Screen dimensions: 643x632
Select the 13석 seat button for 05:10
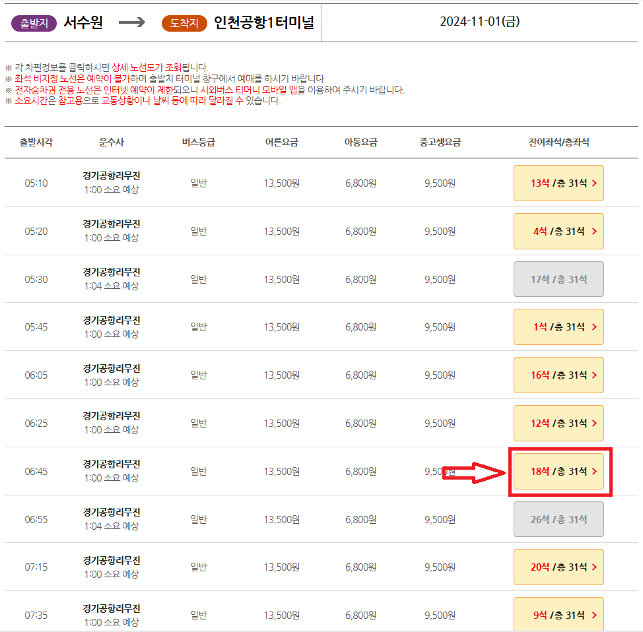(558, 183)
